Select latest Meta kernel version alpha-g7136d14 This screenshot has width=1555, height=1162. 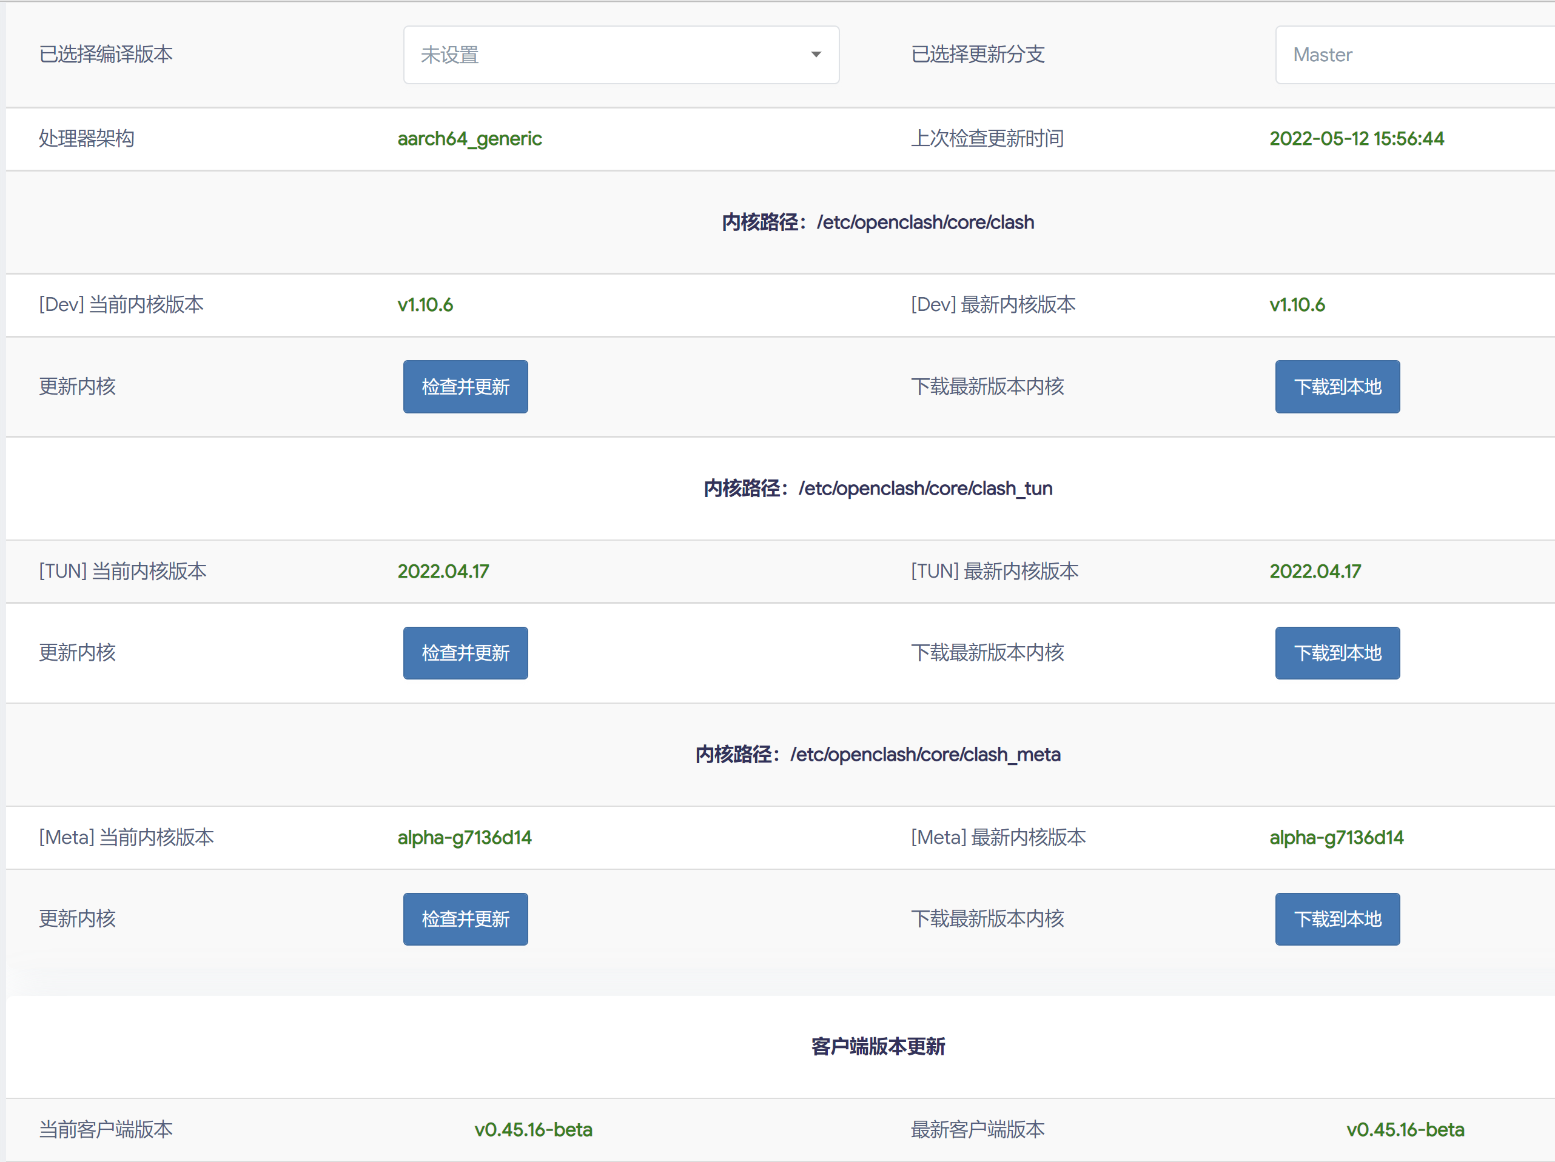coord(1337,838)
